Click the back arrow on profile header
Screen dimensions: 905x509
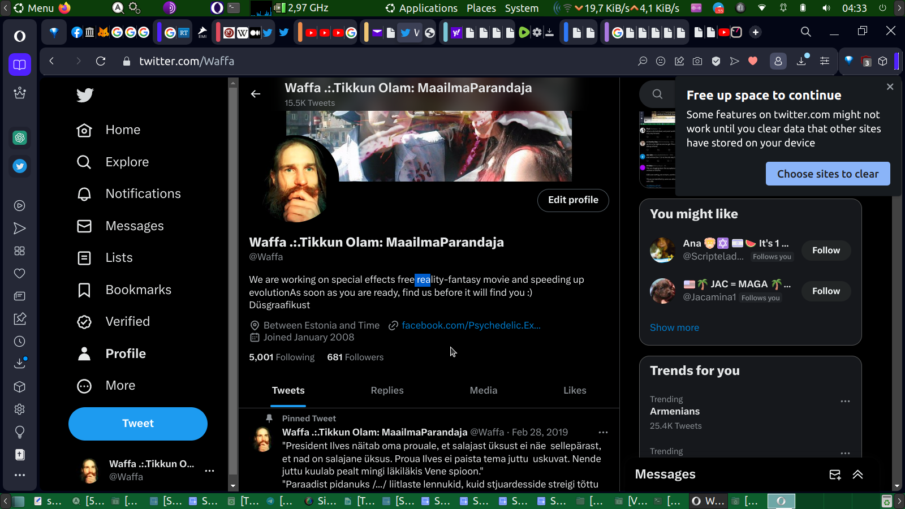pyautogui.click(x=256, y=94)
